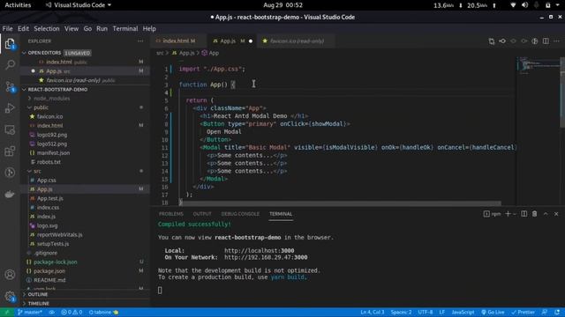This screenshot has height=317, width=565.
Task: Open App.test.js in the file tree
Action: point(50,198)
